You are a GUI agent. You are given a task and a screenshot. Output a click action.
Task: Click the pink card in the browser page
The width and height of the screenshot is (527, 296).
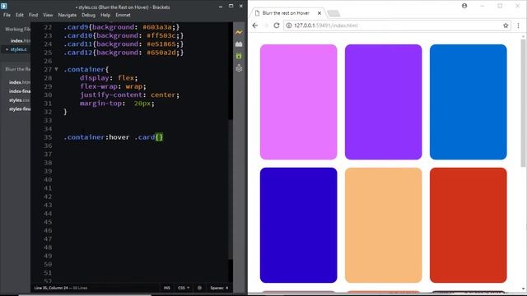tap(298, 102)
